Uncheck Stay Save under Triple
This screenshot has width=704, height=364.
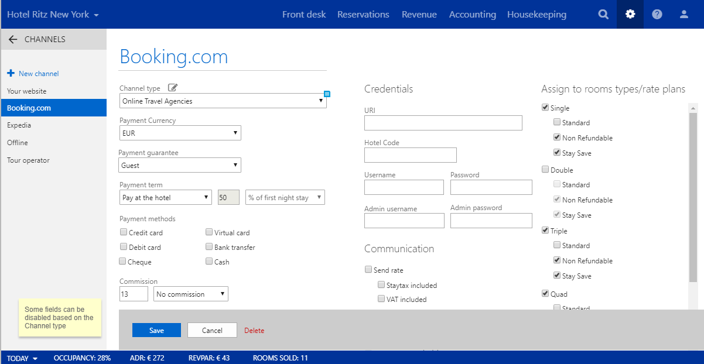(557, 276)
